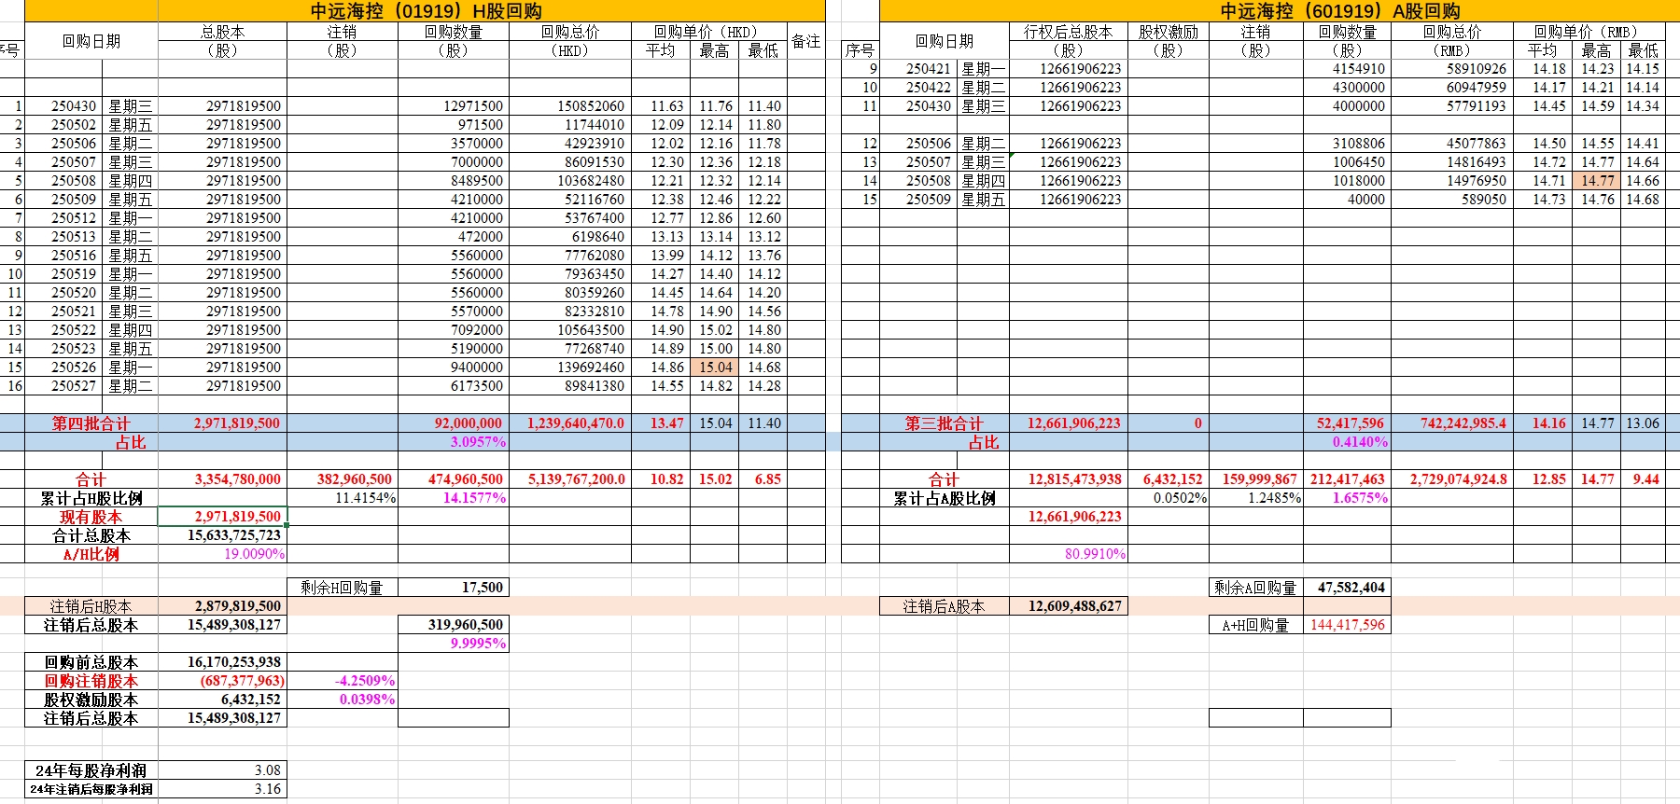Select the 回购注销股本 red label
Viewport: 1680px width, 804px height.
(x=91, y=681)
